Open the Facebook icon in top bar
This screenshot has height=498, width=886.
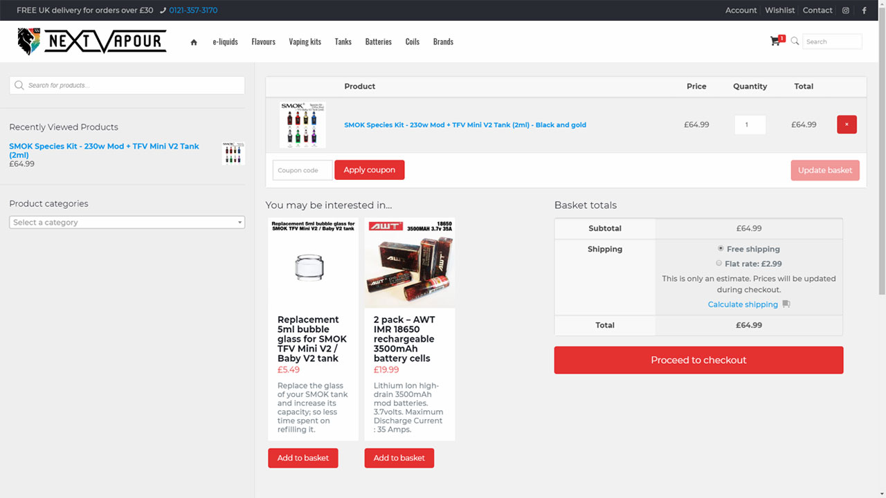coord(864,10)
